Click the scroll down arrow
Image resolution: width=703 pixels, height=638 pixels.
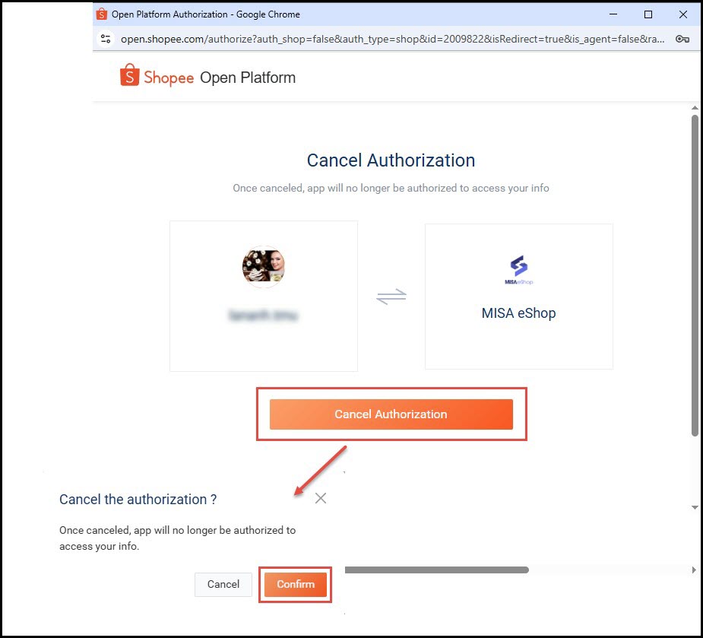tap(695, 507)
